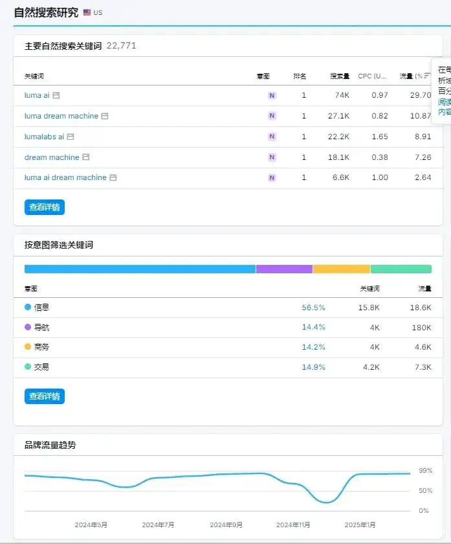Click the 2024年11月 axis label on chart

coord(293,525)
